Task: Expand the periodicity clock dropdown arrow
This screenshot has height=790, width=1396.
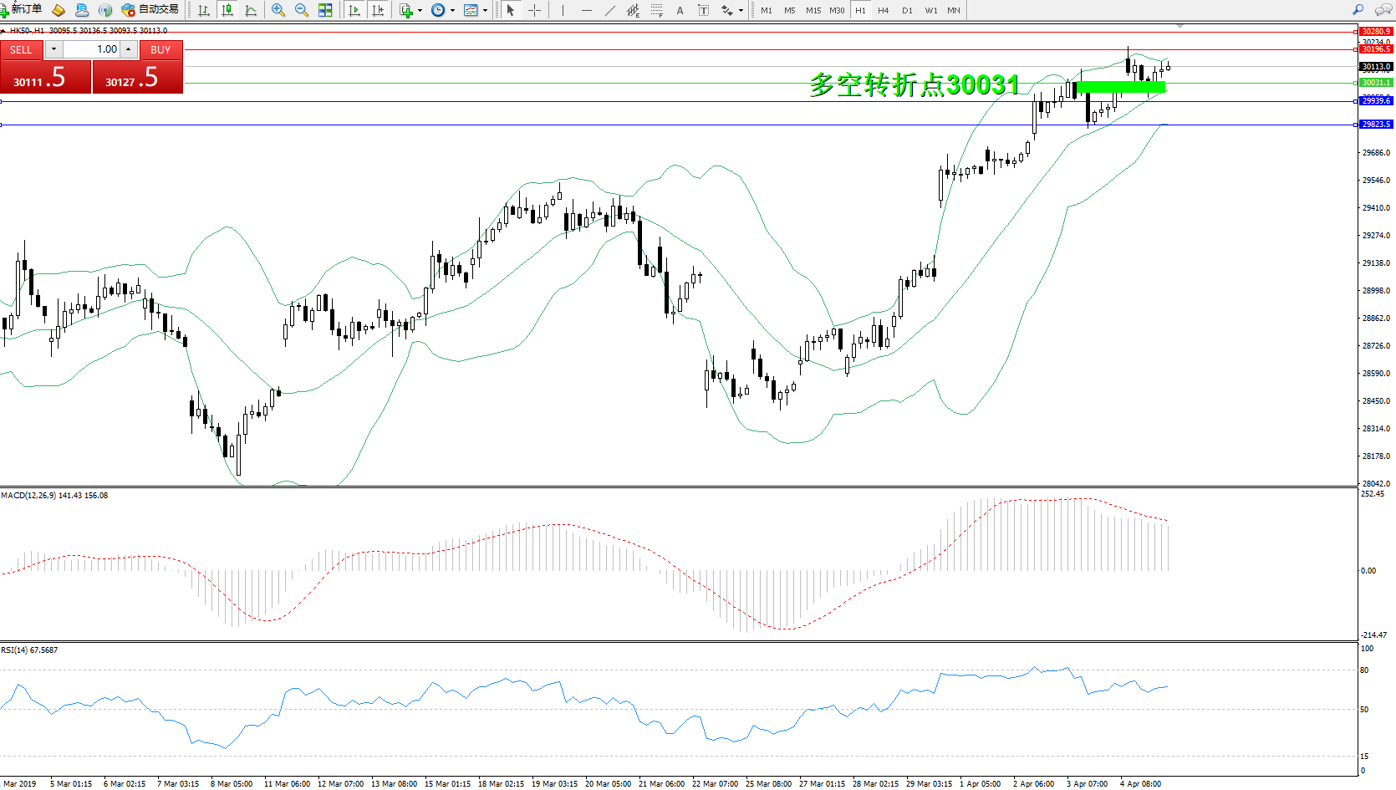Action: click(452, 11)
